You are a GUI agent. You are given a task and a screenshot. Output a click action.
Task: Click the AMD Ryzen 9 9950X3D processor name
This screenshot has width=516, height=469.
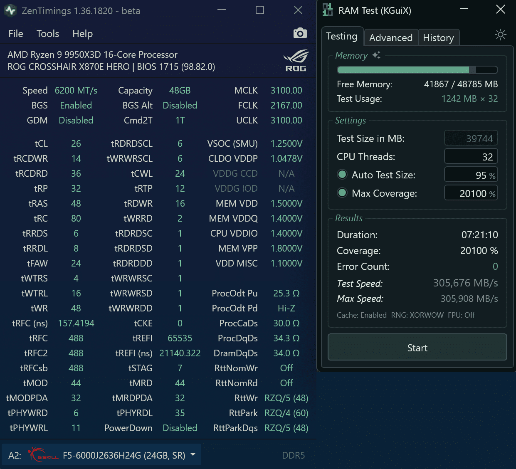point(92,54)
